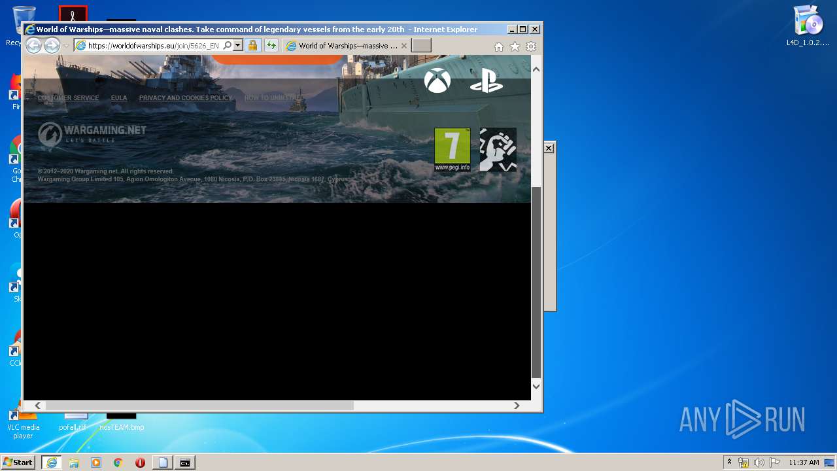This screenshot has height=471, width=837.
Task: Select the L4D_1.0.2 desktop icon
Action: [808, 27]
